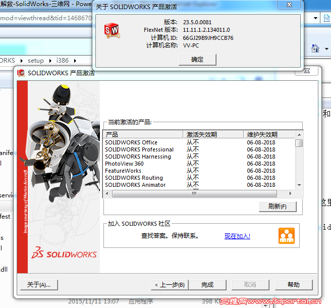This screenshot has height=308, width=331.
Task: Go back with 上一步(B) button
Action: click(x=170, y=285)
